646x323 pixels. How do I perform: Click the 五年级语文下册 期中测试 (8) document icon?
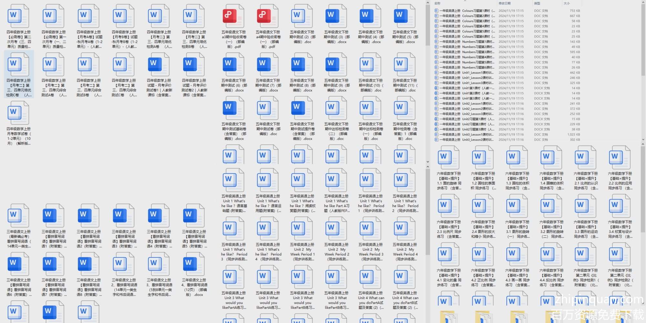point(302,64)
